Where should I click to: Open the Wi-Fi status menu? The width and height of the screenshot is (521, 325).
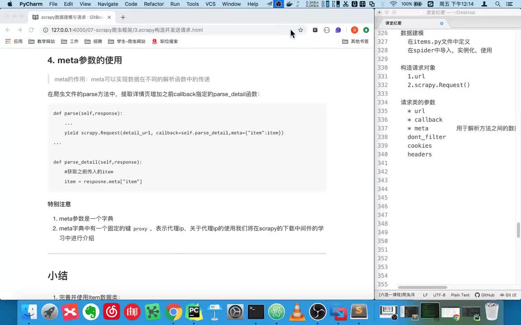(393, 4)
